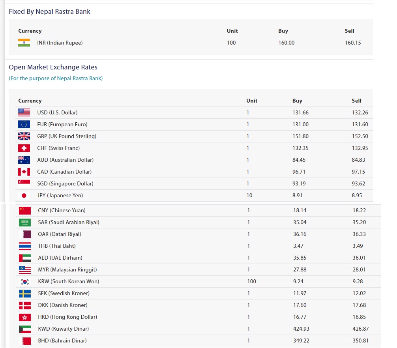Click the US flag icon beside USD

[x=24, y=112]
